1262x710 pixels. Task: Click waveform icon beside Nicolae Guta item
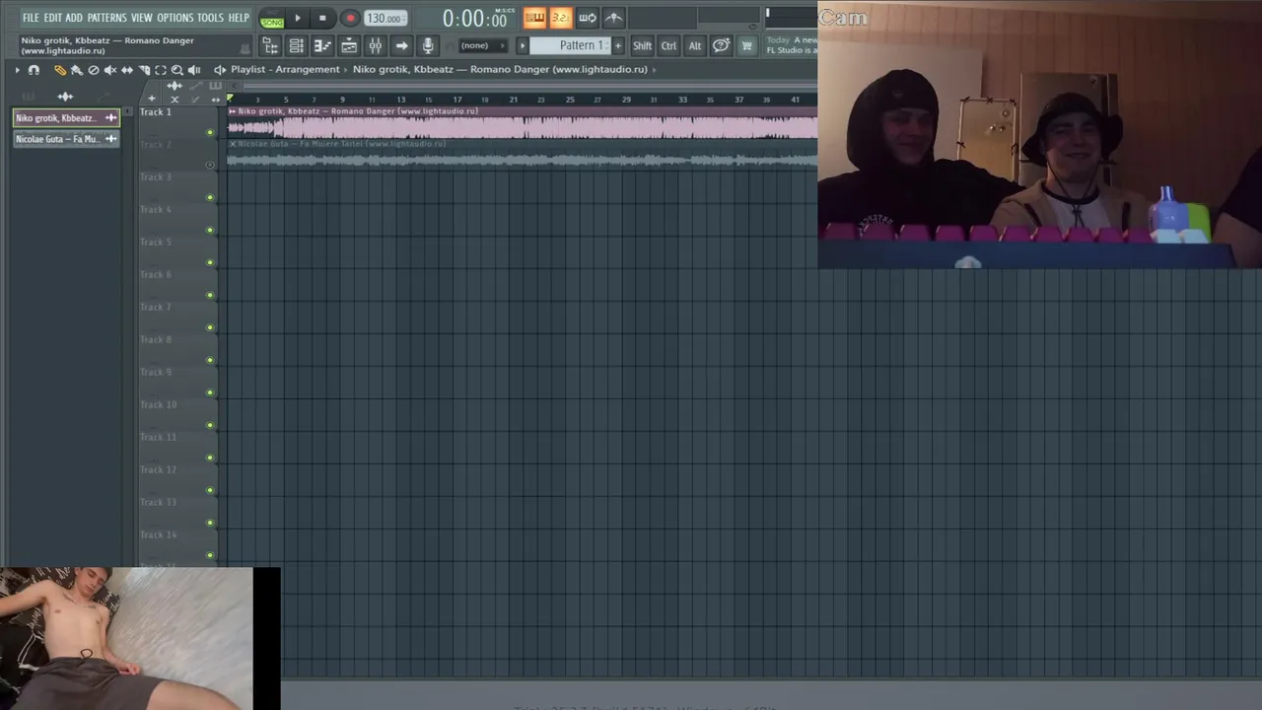click(x=111, y=139)
